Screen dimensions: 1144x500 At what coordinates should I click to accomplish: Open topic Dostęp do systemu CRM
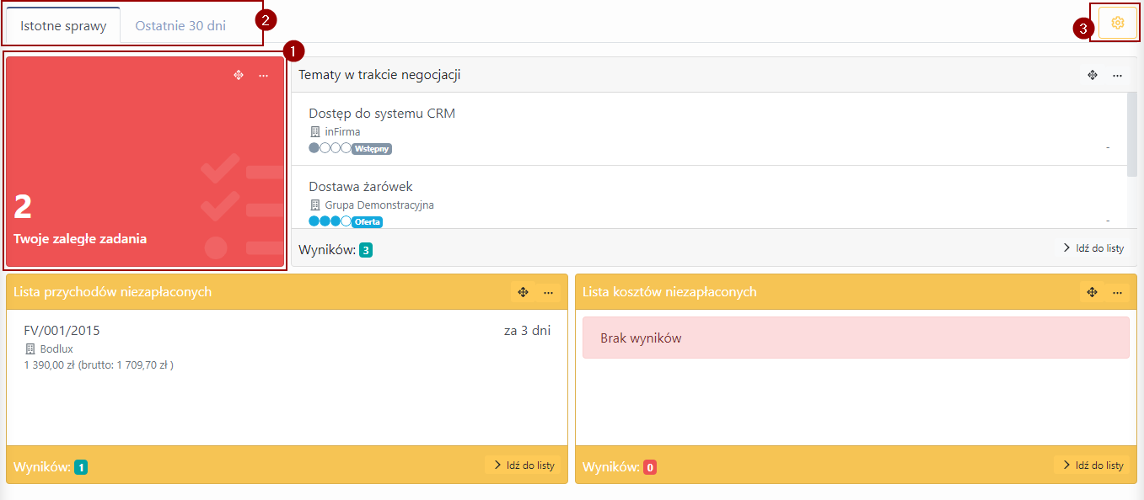click(382, 113)
